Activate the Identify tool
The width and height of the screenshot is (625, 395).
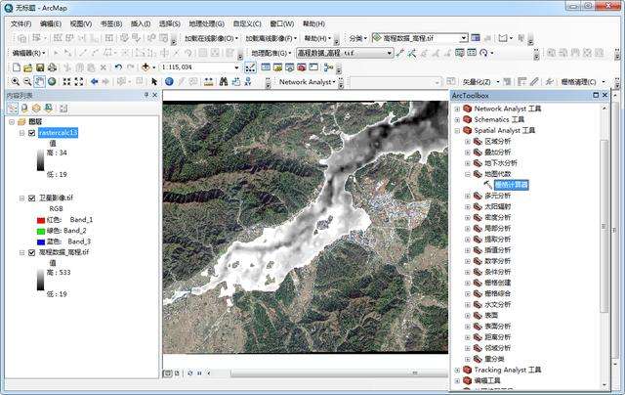169,82
